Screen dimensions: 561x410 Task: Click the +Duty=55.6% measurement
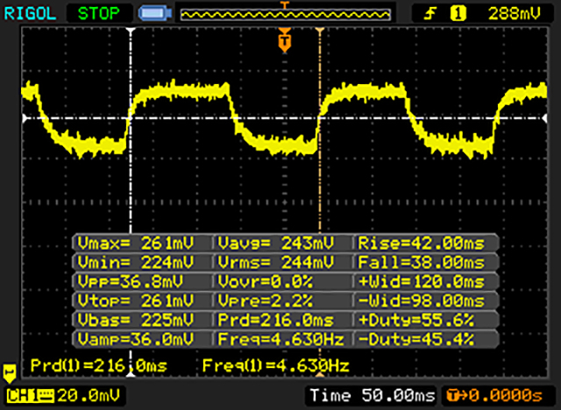pos(416,320)
